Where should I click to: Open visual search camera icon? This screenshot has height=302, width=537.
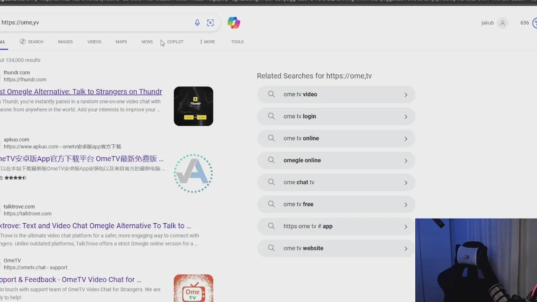[211, 23]
